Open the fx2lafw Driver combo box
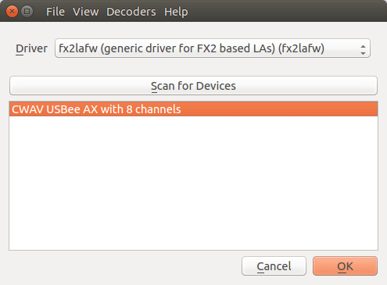 point(213,48)
